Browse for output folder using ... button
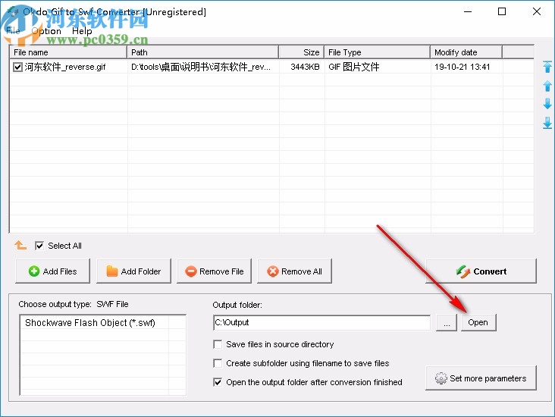The width and height of the screenshot is (555, 417). point(447,322)
